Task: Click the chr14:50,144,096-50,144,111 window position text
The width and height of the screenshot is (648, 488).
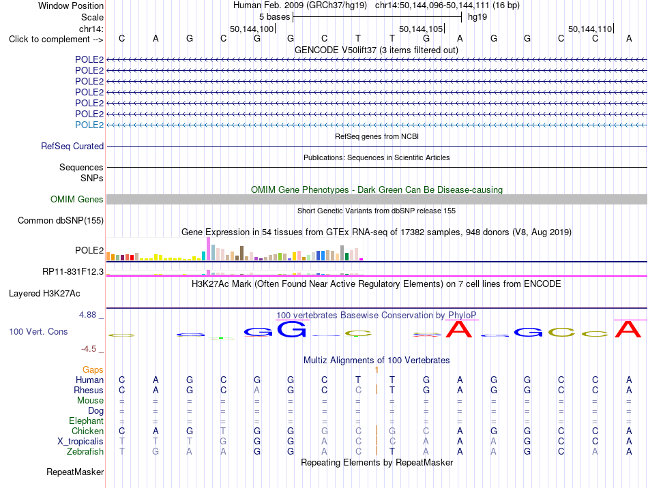Action: click(x=447, y=5)
